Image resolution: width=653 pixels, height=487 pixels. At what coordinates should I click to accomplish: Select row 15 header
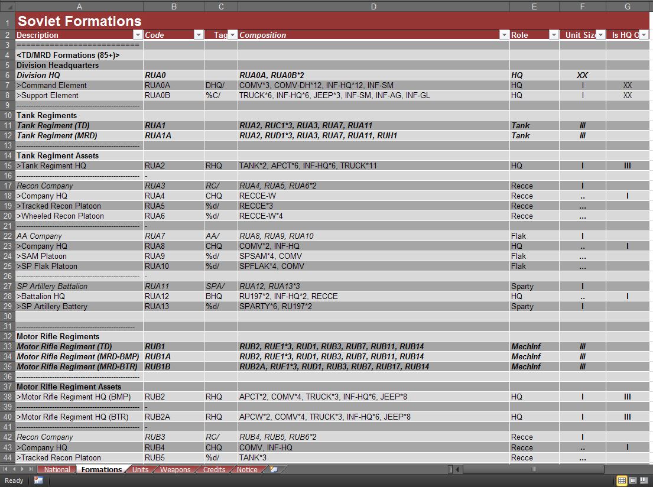8,166
